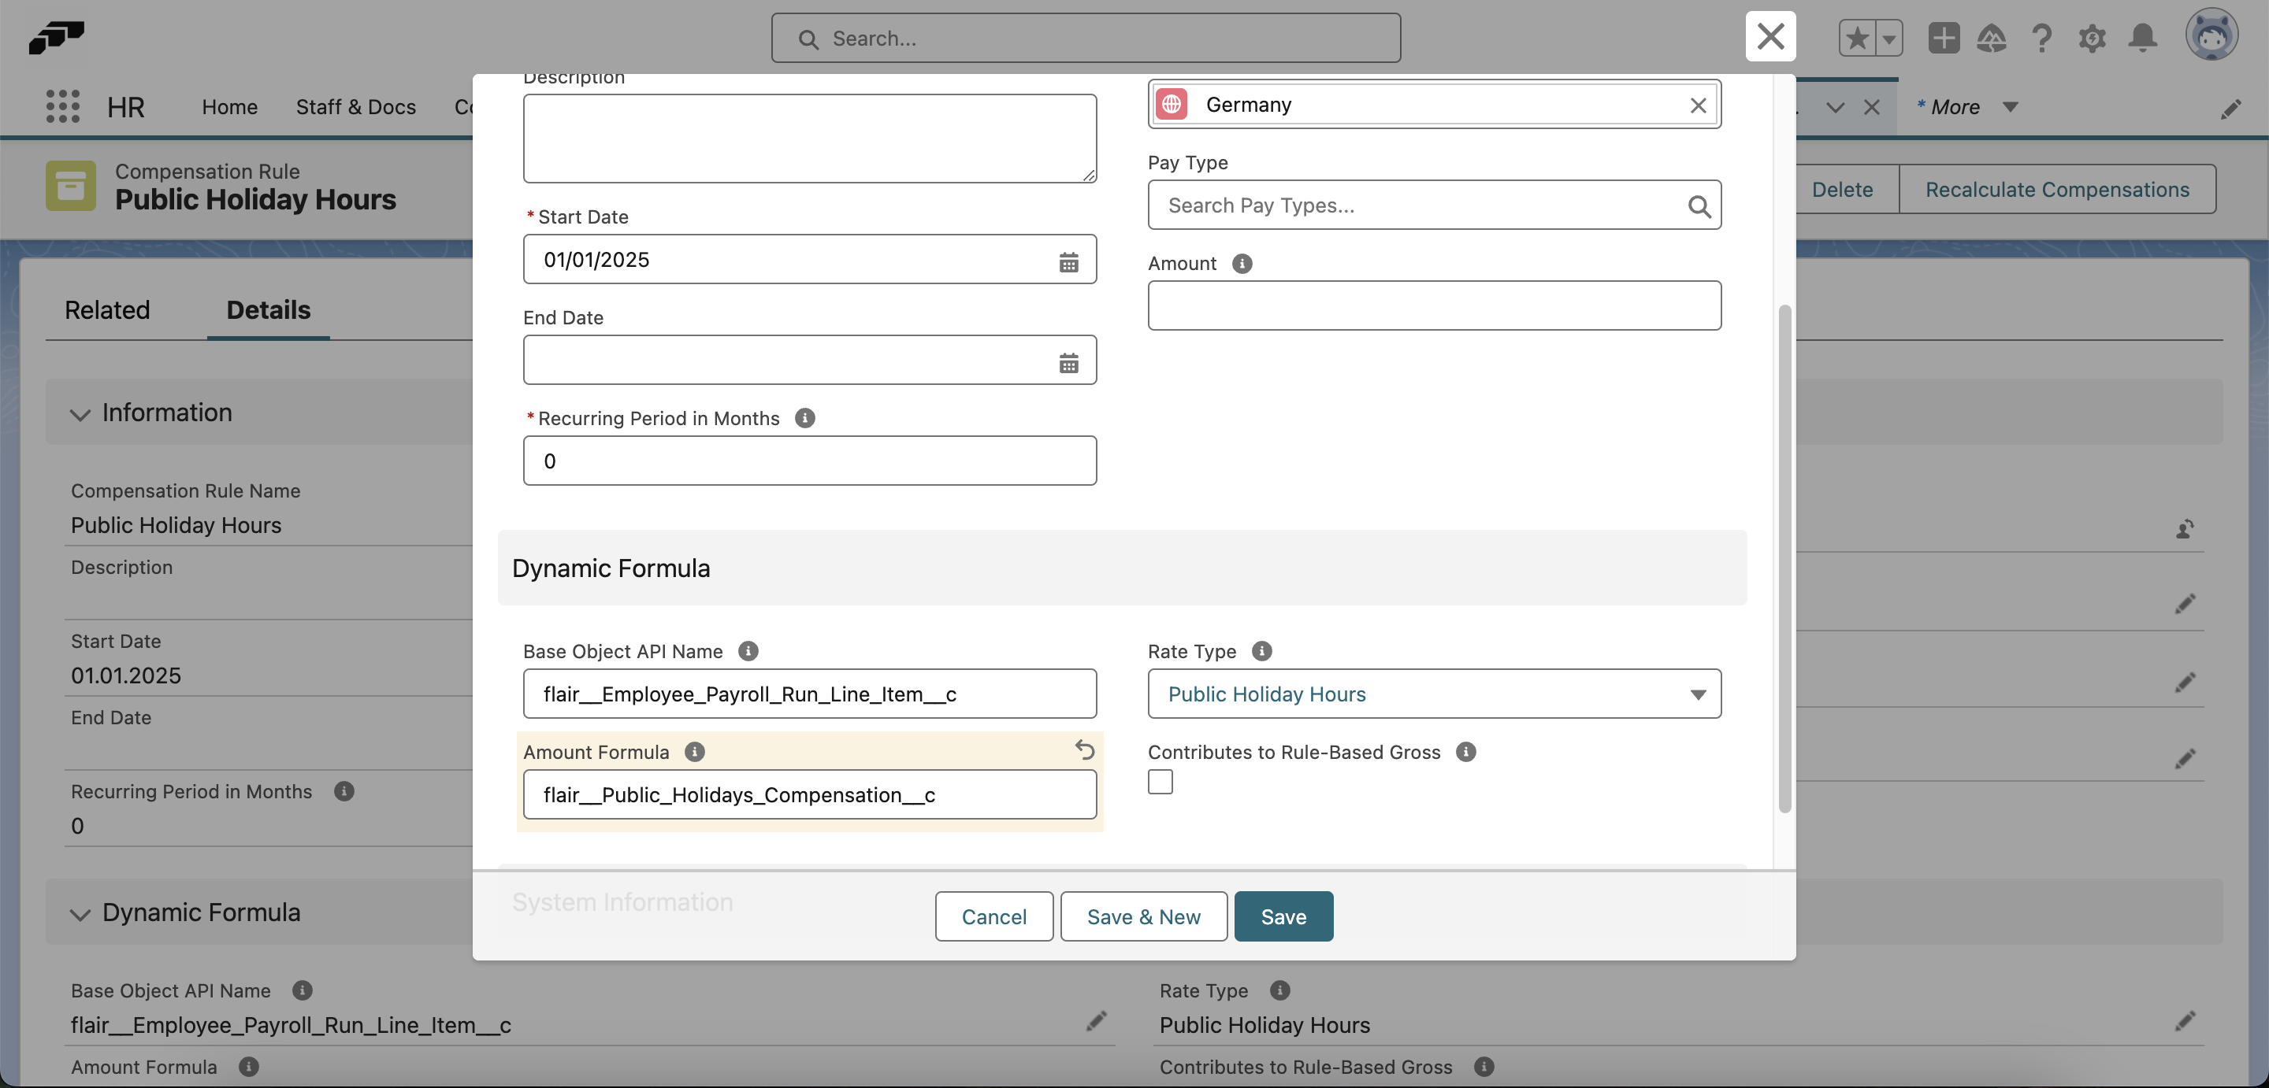Open the Setup gear menu
2269x1088 pixels.
point(2093,38)
